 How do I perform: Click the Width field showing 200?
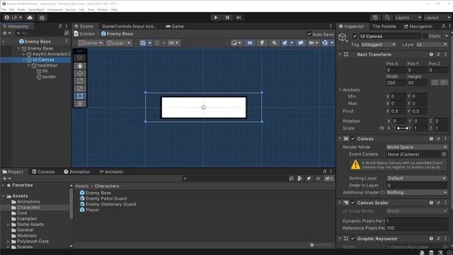pyautogui.click(x=396, y=83)
